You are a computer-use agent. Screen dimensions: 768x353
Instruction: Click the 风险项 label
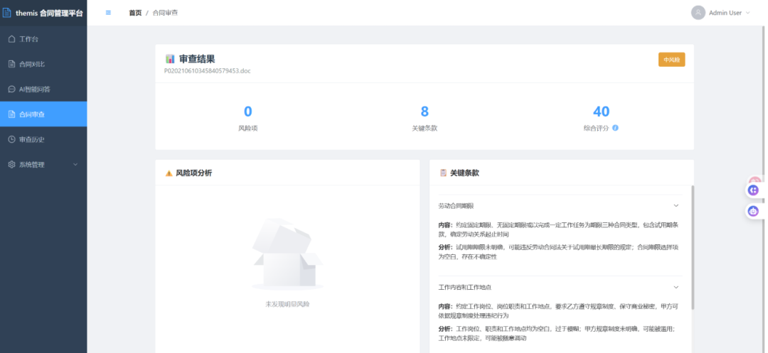(x=248, y=128)
